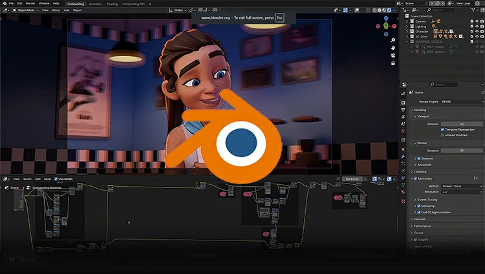Switch to the Shading workspace tab
This screenshot has width=485, height=274.
112,4
